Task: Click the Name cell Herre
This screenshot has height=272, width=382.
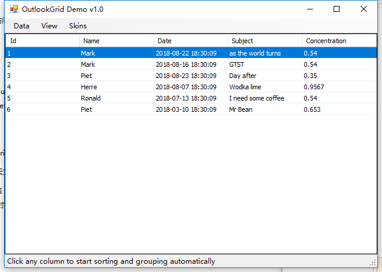Action: click(116, 86)
